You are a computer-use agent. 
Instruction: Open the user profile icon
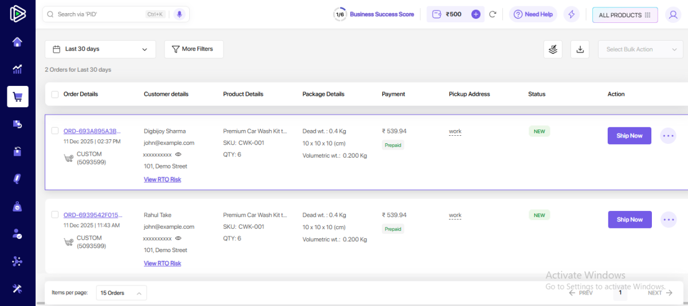[x=673, y=15]
